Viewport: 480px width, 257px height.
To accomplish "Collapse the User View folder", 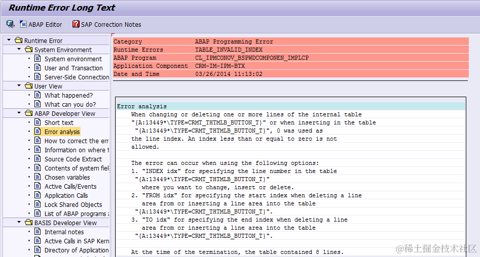I will 19,85.
